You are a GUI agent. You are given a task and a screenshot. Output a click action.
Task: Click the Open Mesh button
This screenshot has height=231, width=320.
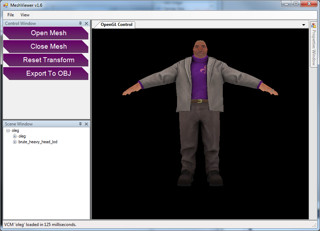pyautogui.click(x=46, y=33)
